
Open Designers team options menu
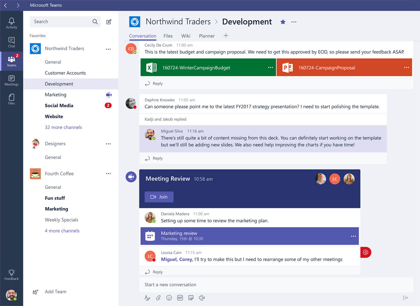pos(108,144)
